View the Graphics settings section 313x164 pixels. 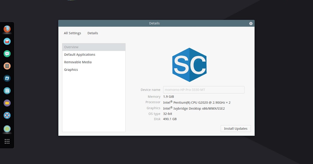coord(71,70)
